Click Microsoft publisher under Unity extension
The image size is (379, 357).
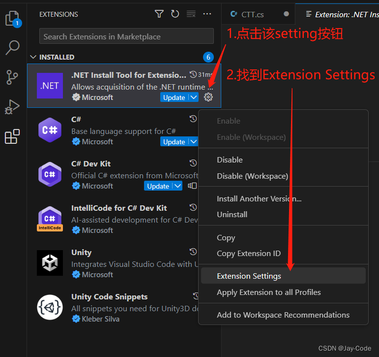click(97, 275)
